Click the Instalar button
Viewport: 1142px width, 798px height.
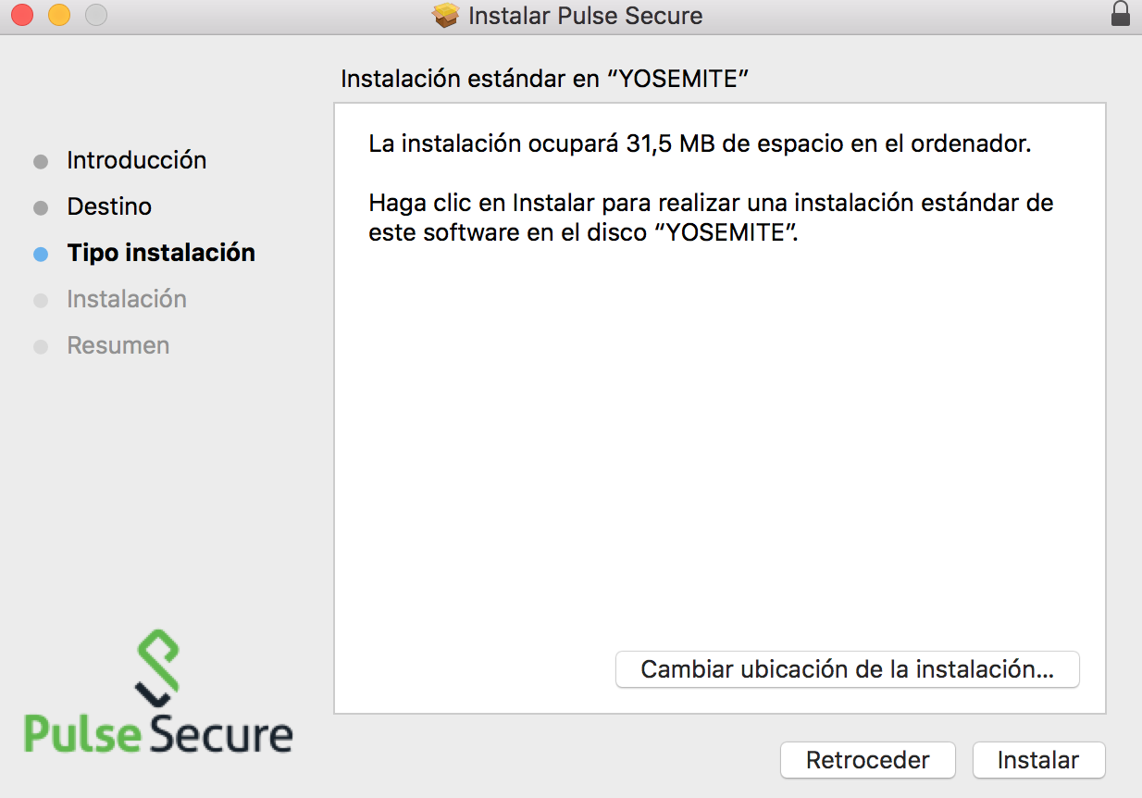(x=1038, y=760)
